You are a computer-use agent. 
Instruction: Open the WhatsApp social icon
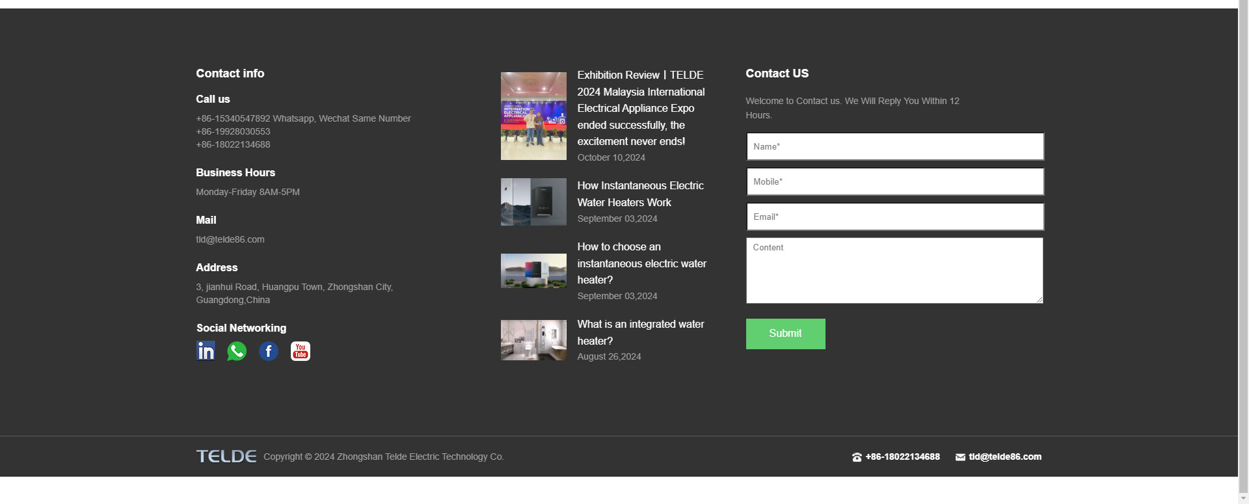[237, 351]
